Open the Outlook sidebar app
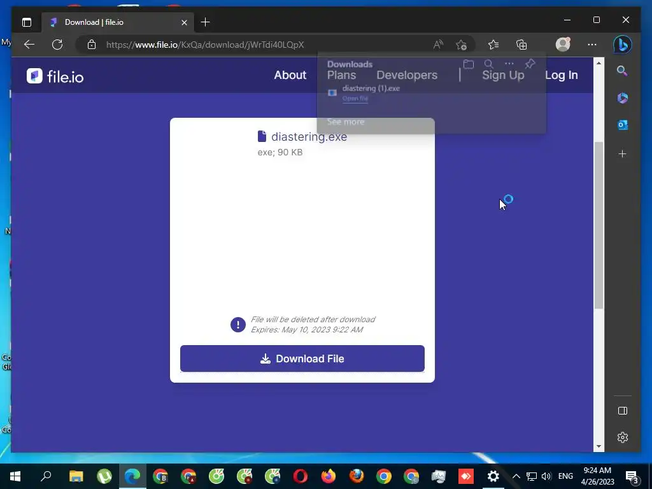The image size is (652, 489). click(x=623, y=125)
